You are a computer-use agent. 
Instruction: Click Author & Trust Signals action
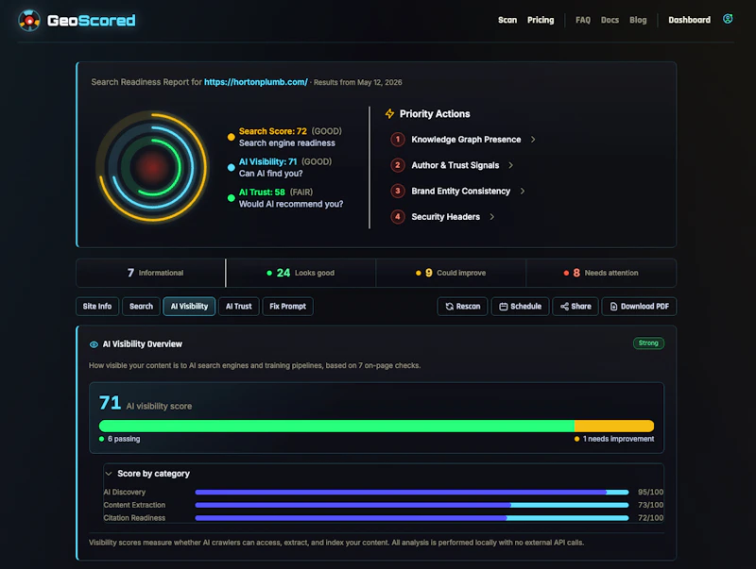point(455,165)
